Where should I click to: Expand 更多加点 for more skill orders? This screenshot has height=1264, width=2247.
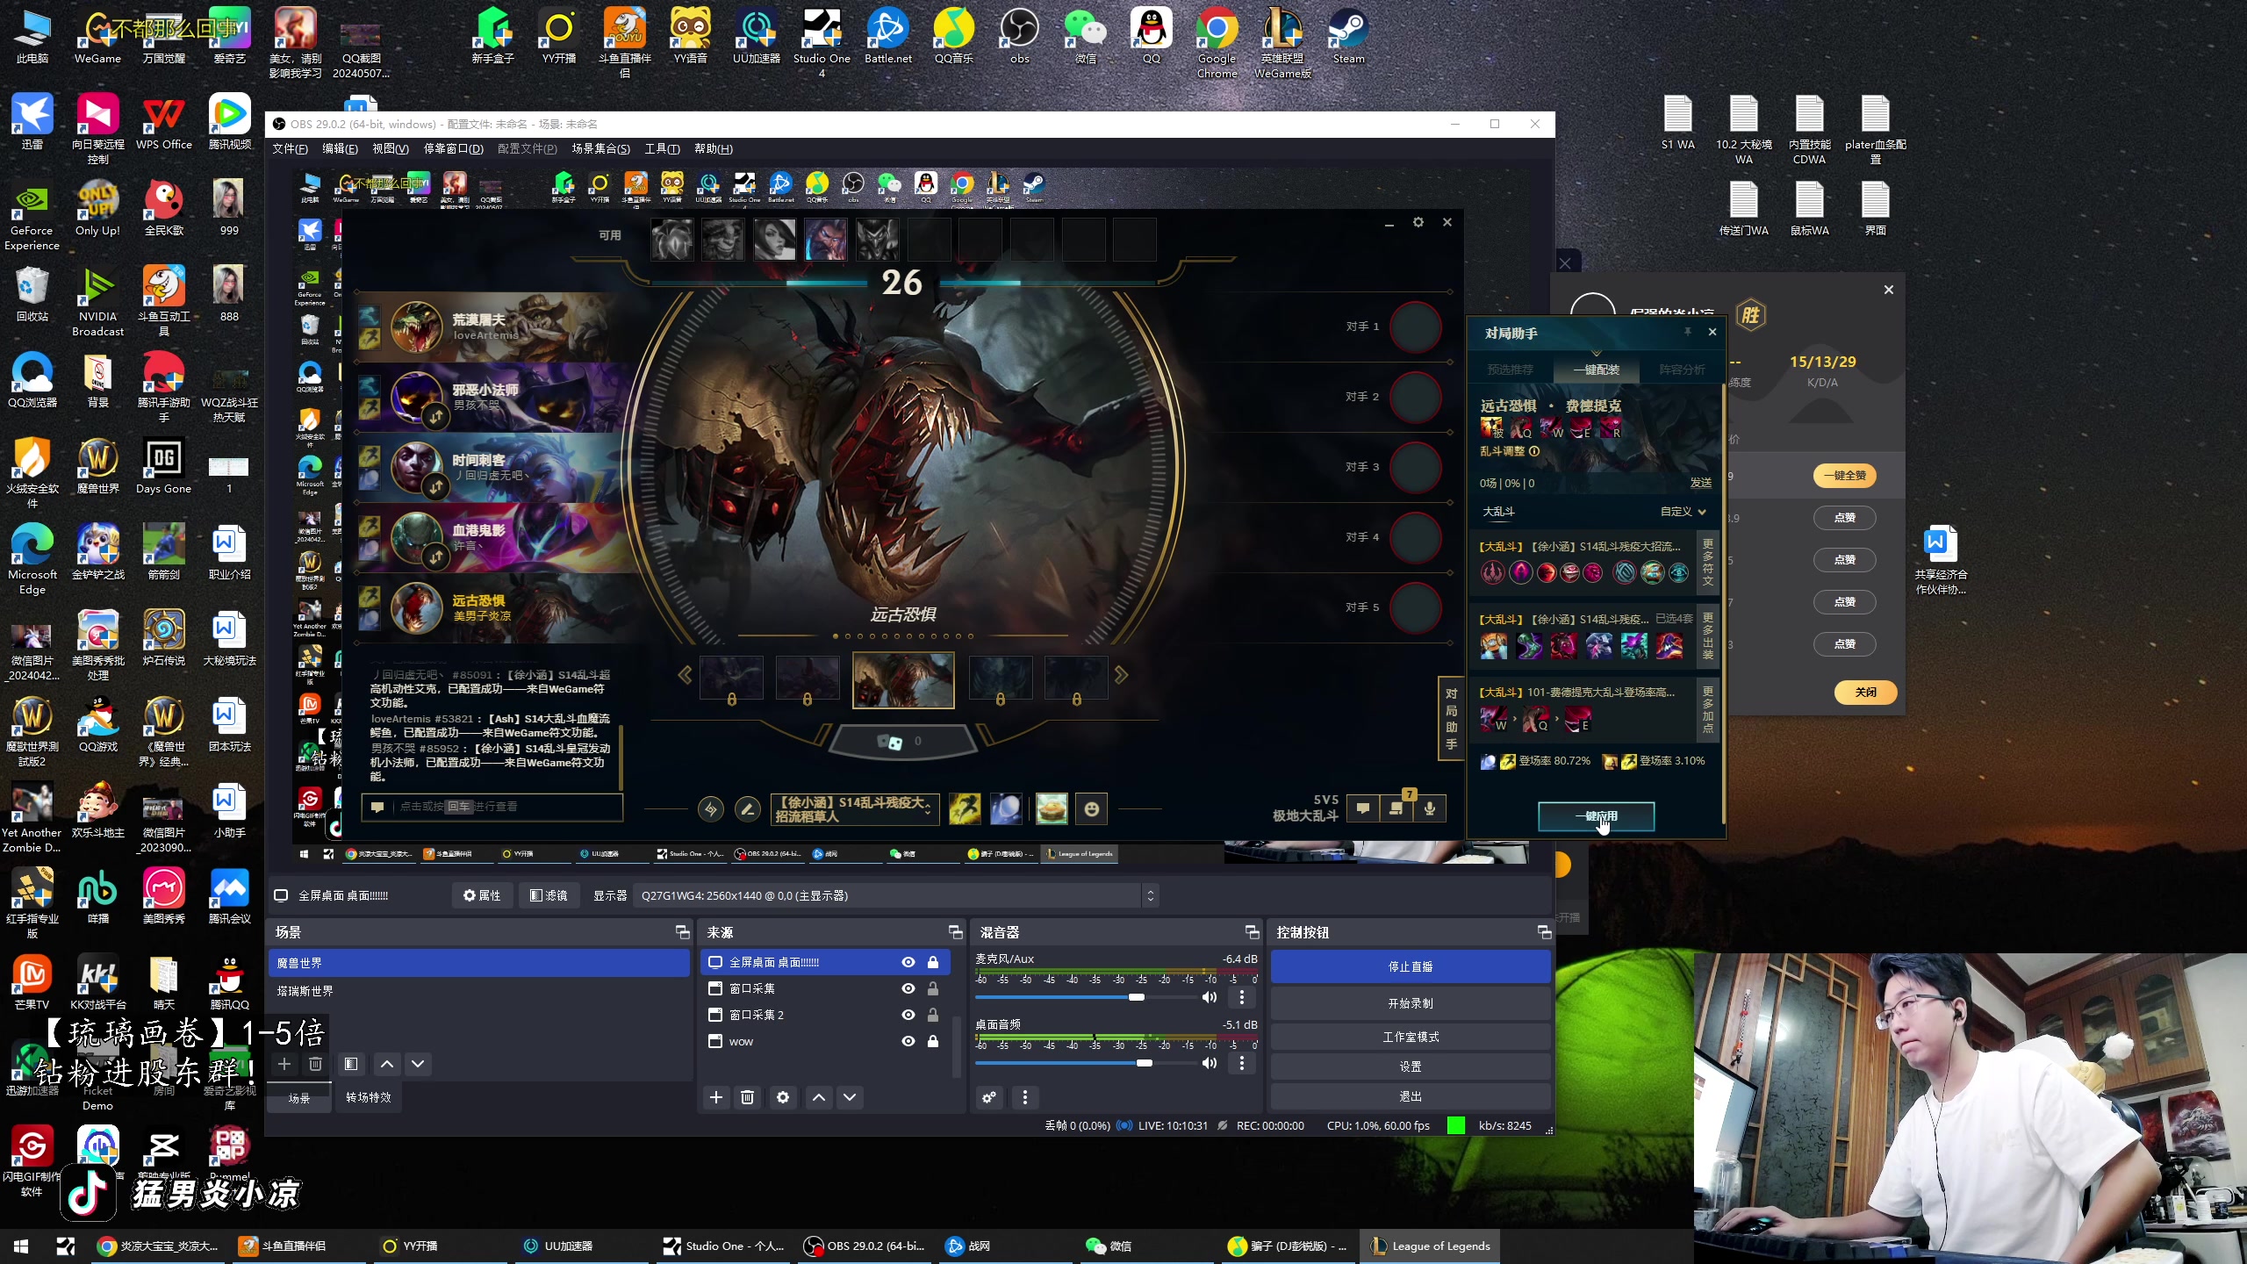[1708, 710]
